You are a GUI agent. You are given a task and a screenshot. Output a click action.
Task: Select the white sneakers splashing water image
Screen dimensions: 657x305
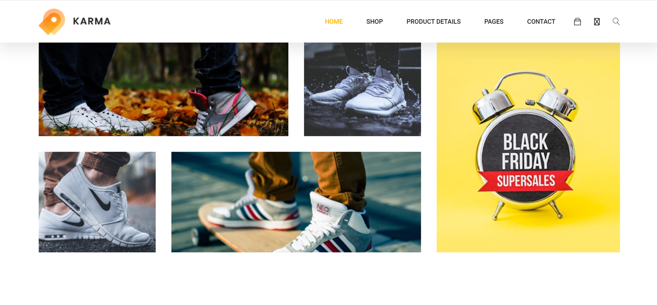point(362,89)
